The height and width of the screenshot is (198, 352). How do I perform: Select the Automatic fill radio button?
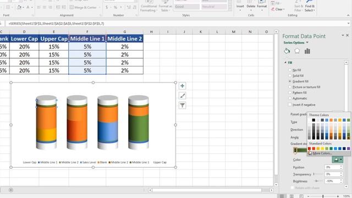point(290,98)
